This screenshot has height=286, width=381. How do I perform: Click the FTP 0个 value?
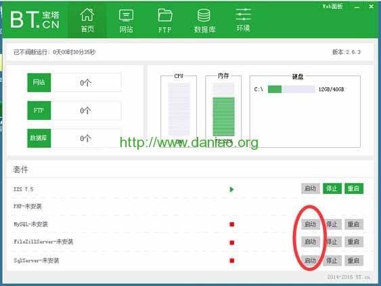85,110
